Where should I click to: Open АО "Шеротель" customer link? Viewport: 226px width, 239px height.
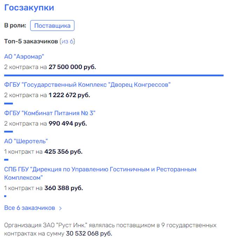26,141
